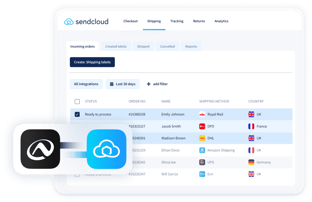Open the Last 30 days date filter

[x=123, y=84]
